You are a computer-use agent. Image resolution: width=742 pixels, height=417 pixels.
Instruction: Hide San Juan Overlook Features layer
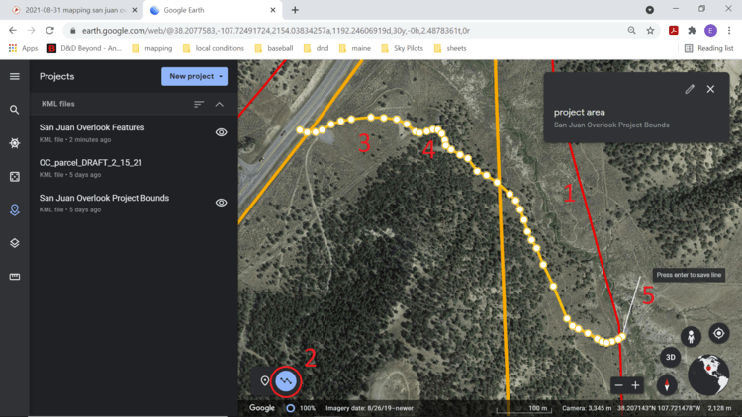pos(221,132)
